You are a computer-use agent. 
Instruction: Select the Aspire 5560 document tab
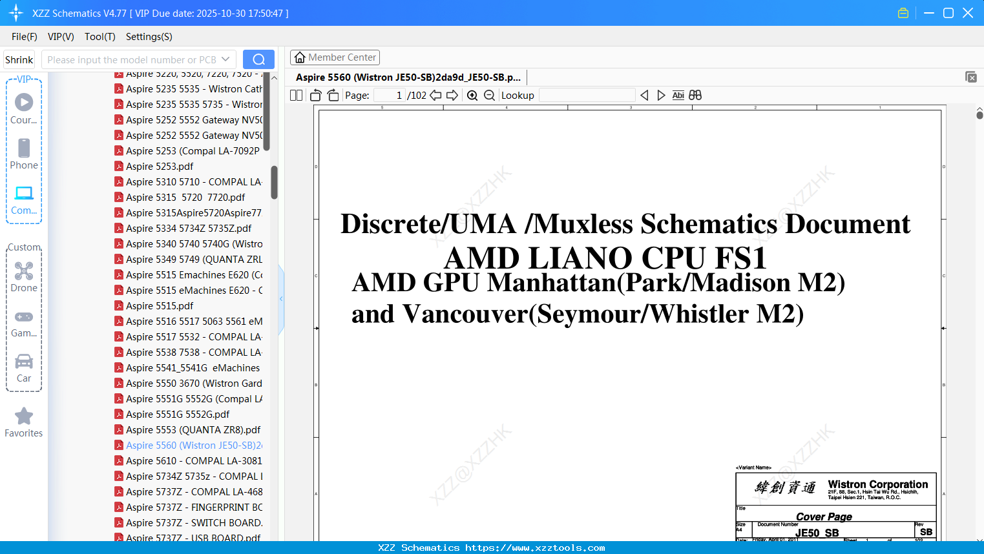(x=408, y=77)
